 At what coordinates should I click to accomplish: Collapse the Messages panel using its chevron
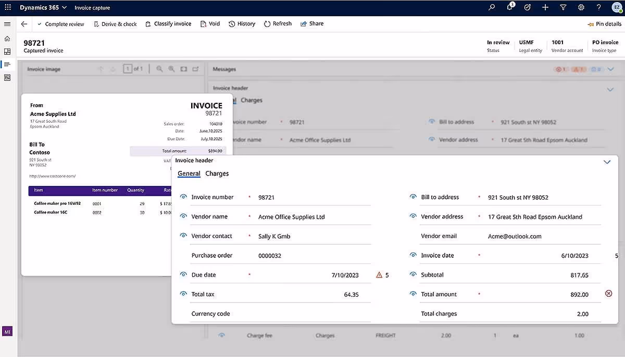[x=610, y=69]
